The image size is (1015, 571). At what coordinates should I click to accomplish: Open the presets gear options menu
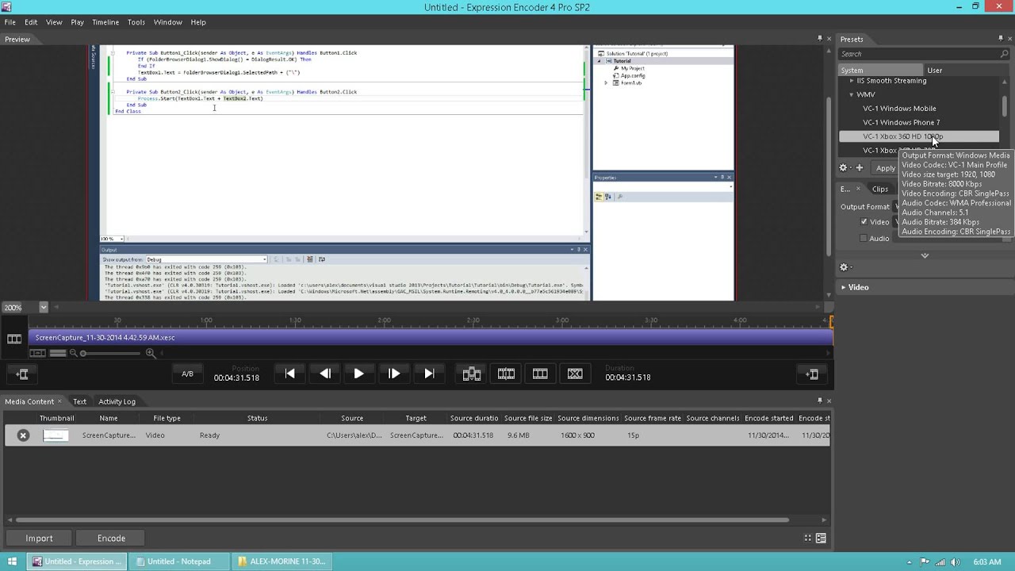click(844, 167)
